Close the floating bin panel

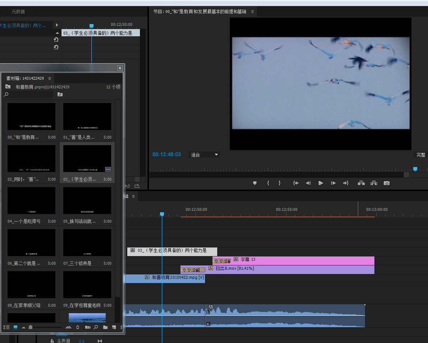pyautogui.click(x=120, y=68)
